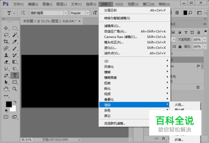The width and height of the screenshot is (209, 143).
Task: Reset default foreground and background colors
Action: pos(6,110)
